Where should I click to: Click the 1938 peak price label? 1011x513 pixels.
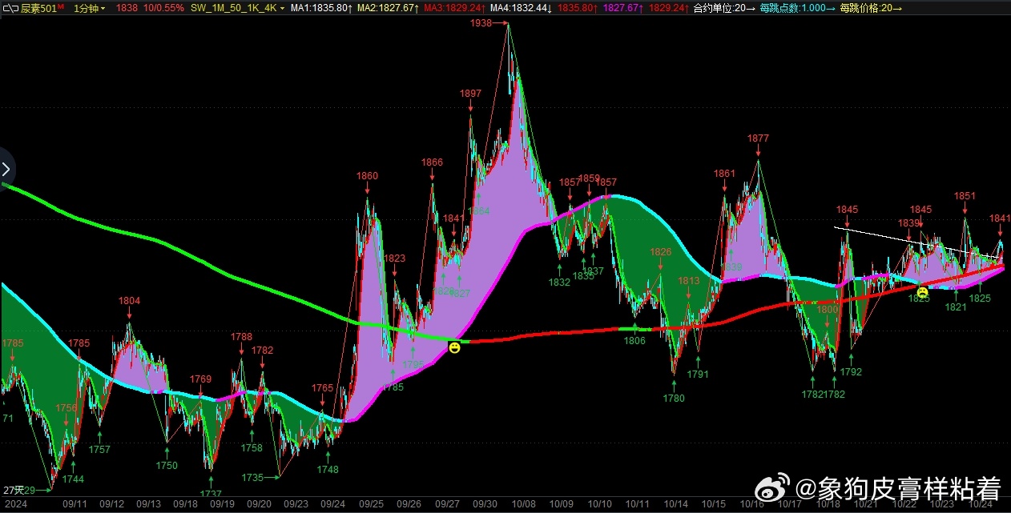(x=481, y=23)
